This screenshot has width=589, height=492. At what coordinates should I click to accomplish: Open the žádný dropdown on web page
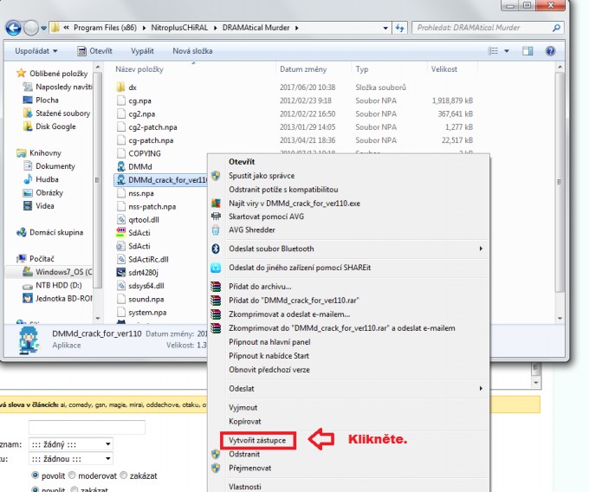tap(71, 444)
